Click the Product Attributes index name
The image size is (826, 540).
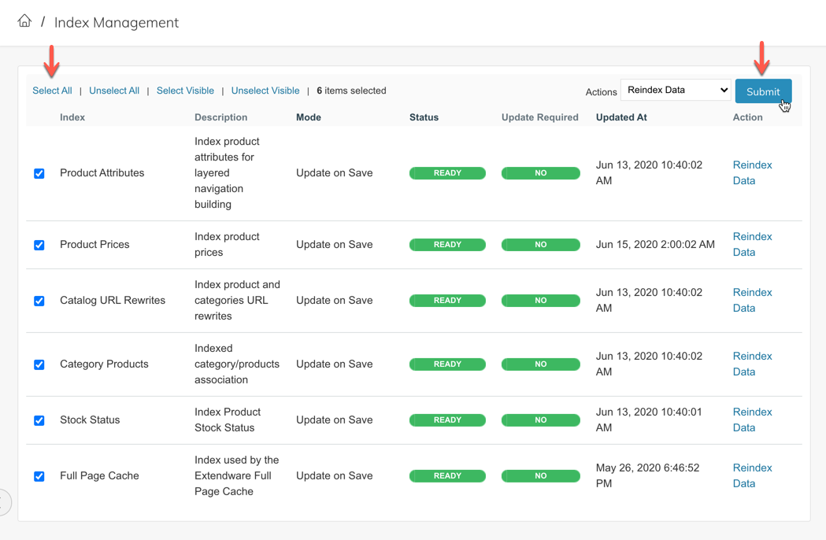point(102,173)
